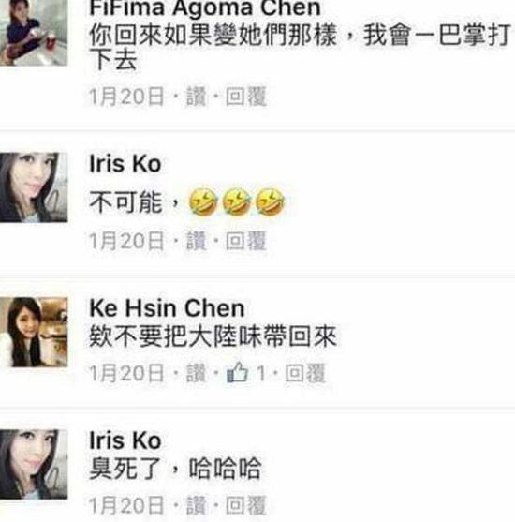Image resolution: width=515 pixels, height=522 pixels.
Task: Like Ke Hsin Chen's comment (讚)
Action: (196, 373)
